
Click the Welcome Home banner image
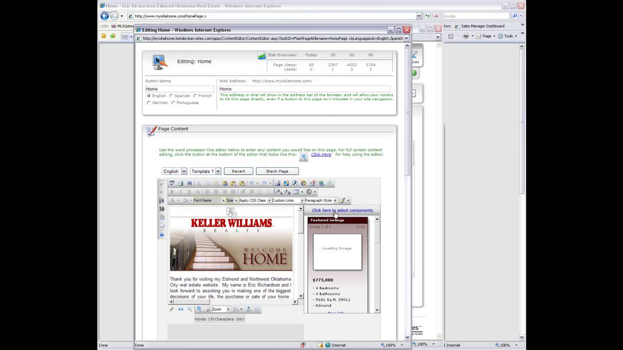click(x=231, y=244)
